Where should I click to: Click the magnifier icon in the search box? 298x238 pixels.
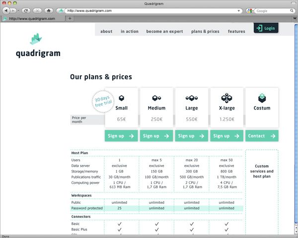292,10
